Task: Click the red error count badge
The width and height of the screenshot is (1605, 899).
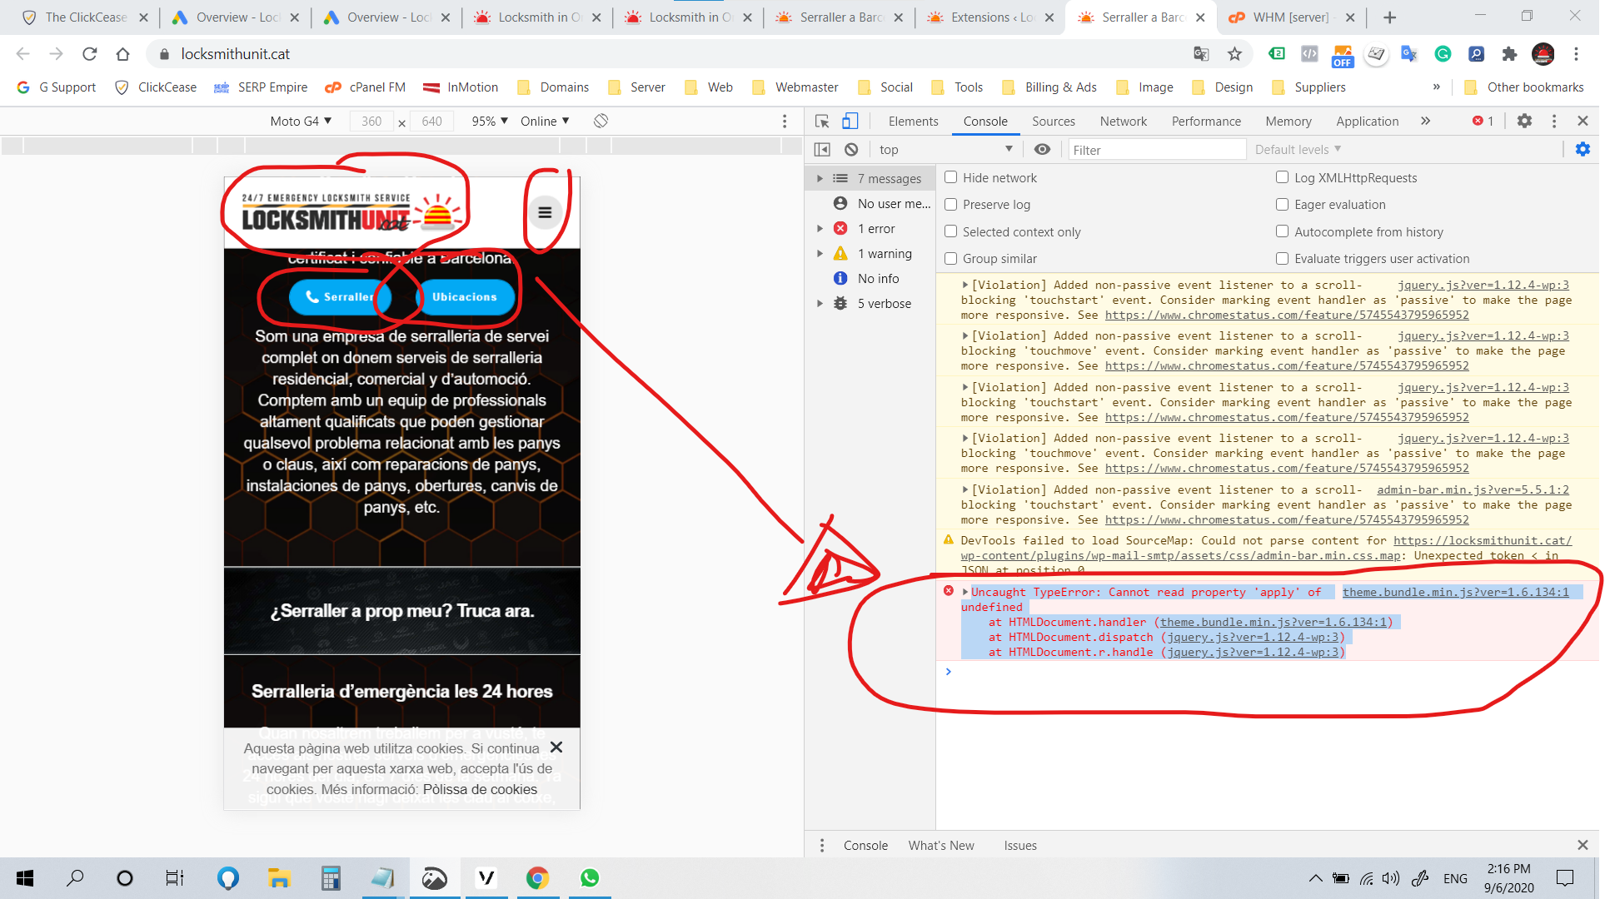Action: 1483,122
